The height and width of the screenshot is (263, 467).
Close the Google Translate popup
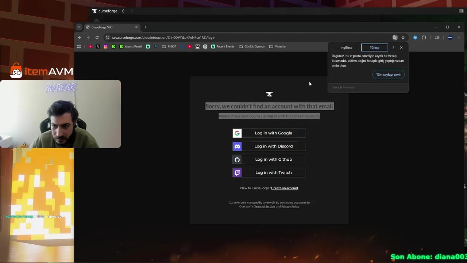coord(401,47)
